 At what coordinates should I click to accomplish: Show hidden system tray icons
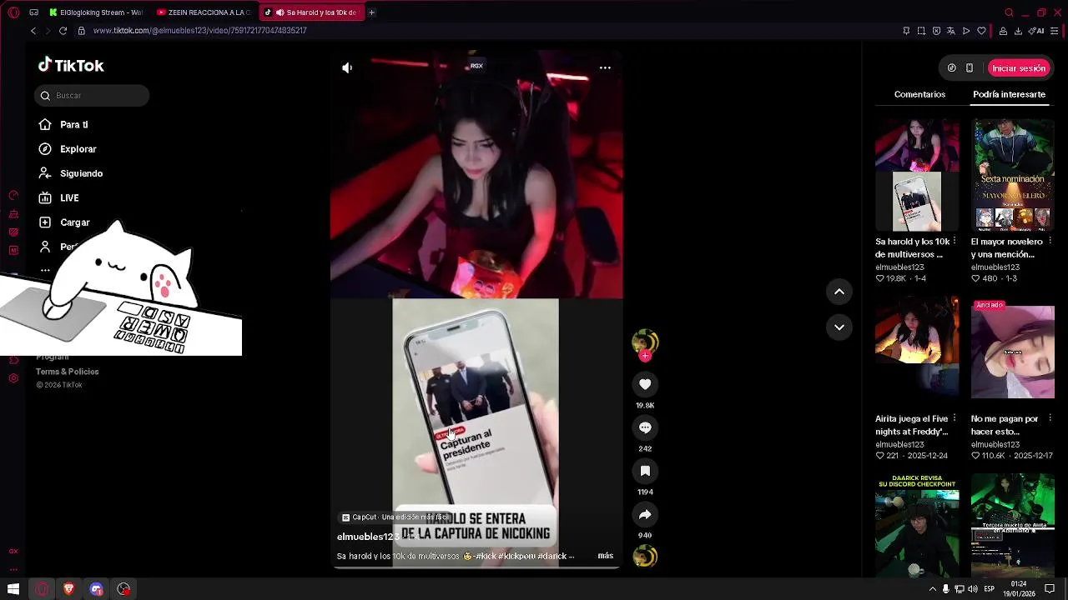click(932, 589)
